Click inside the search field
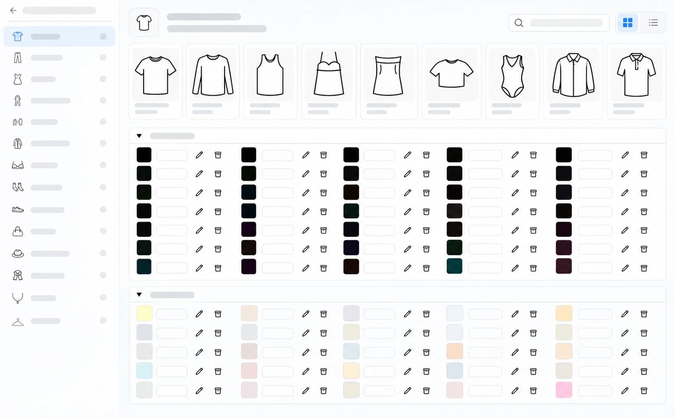The width and height of the screenshot is (675, 418). point(559,23)
